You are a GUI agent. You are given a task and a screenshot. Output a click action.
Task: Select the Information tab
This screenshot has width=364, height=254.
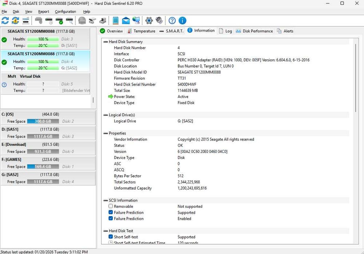pos(201,31)
